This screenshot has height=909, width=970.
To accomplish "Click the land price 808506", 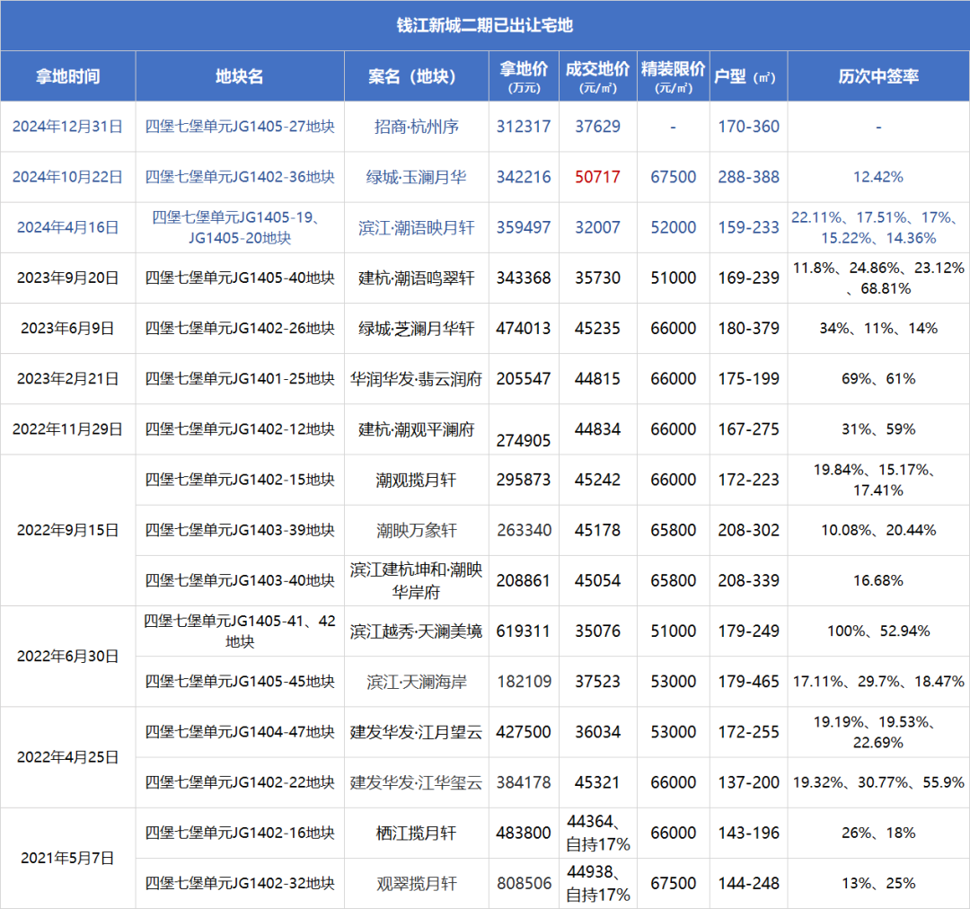I will [524, 883].
